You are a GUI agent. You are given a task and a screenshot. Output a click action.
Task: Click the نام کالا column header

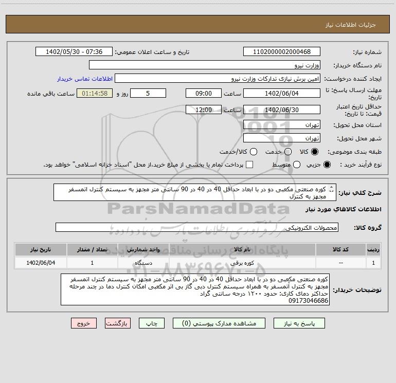point(242,249)
